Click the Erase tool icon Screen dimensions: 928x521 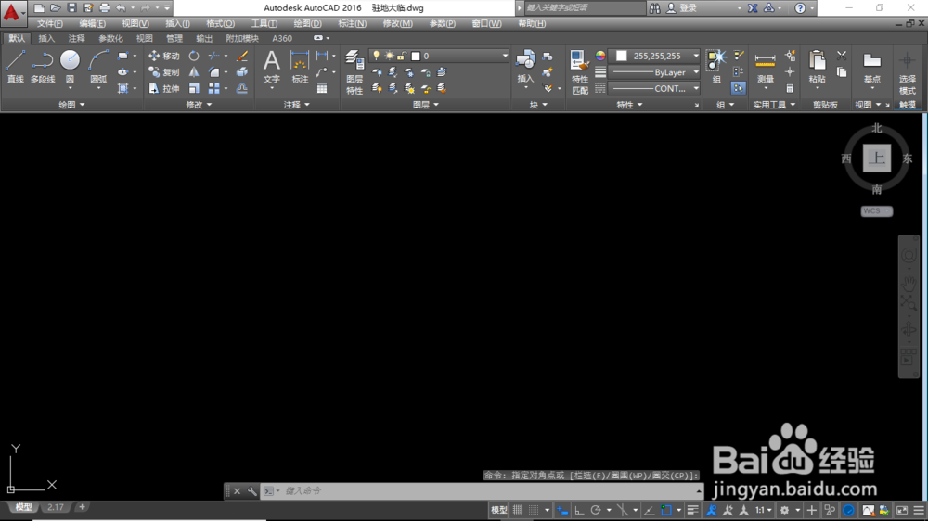[x=242, y=57]
